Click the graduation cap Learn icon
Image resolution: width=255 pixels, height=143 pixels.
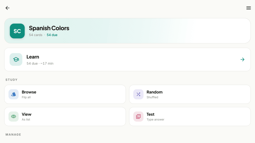click(16, 60)
